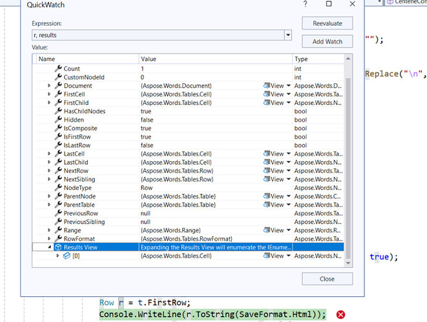
Task: Expand the Document property node
Action: coord(50,86)
